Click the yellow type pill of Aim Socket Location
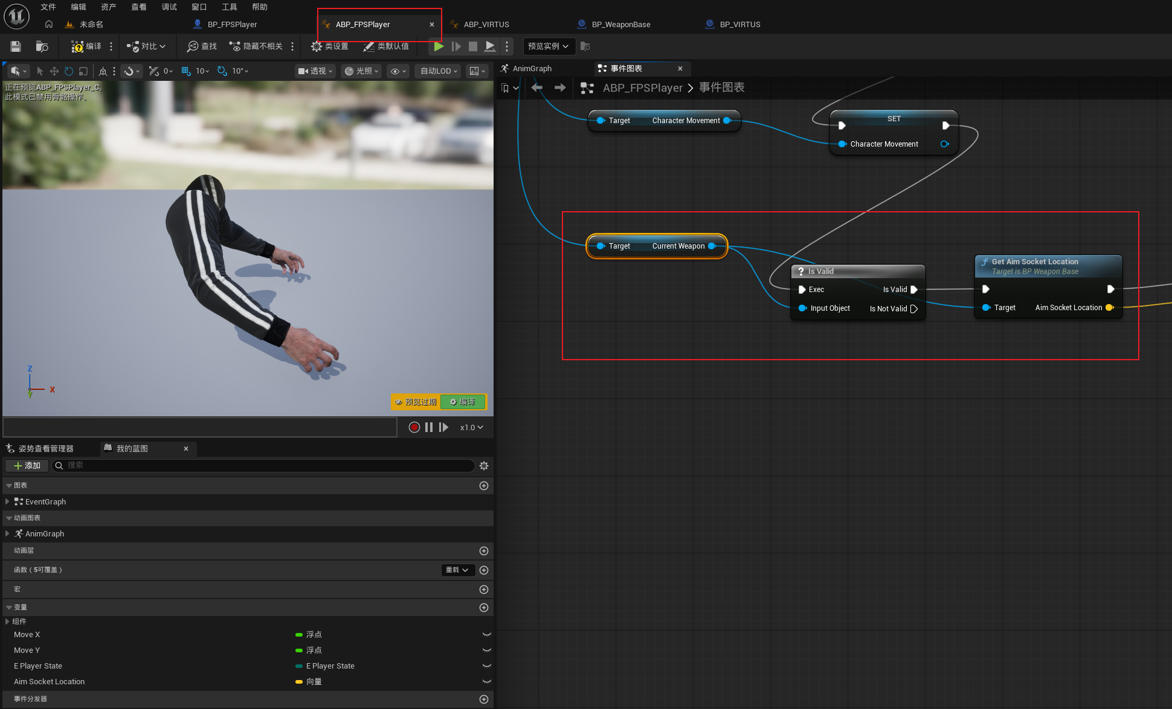This screenshot has height=709, width=1172. click(299, 682)
